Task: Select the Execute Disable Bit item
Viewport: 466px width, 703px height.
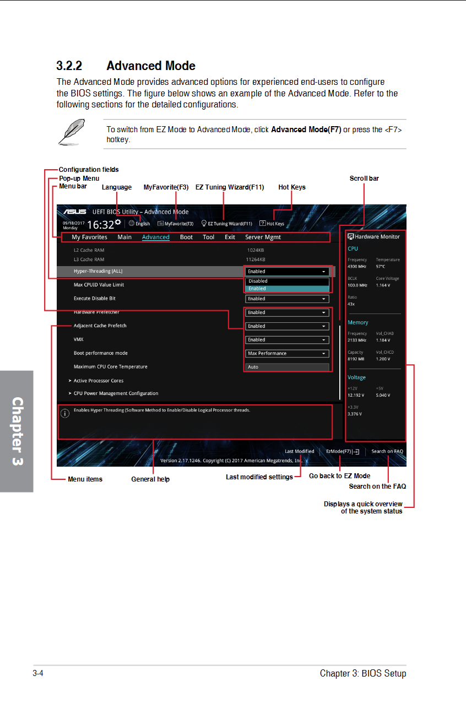Action: point(95,299)
